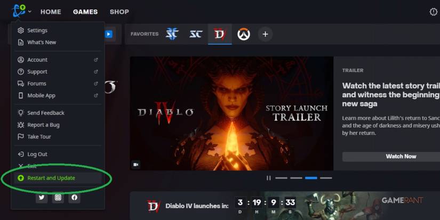Choose Support in the menu

[x=58, y=72]
